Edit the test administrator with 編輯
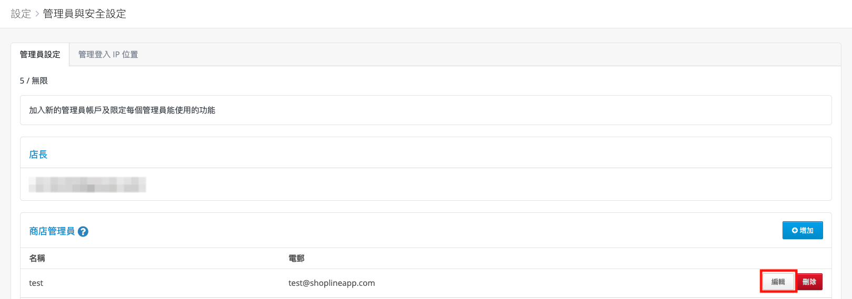 778,282
